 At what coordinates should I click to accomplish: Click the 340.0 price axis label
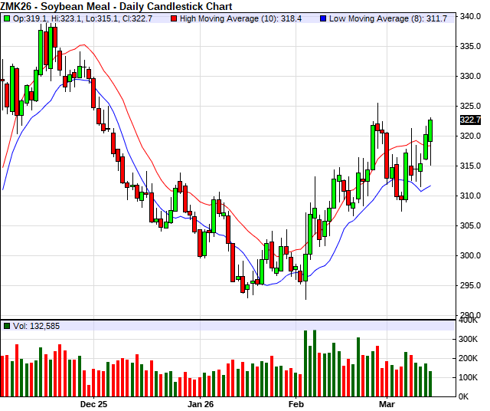[x=469, y=16]
